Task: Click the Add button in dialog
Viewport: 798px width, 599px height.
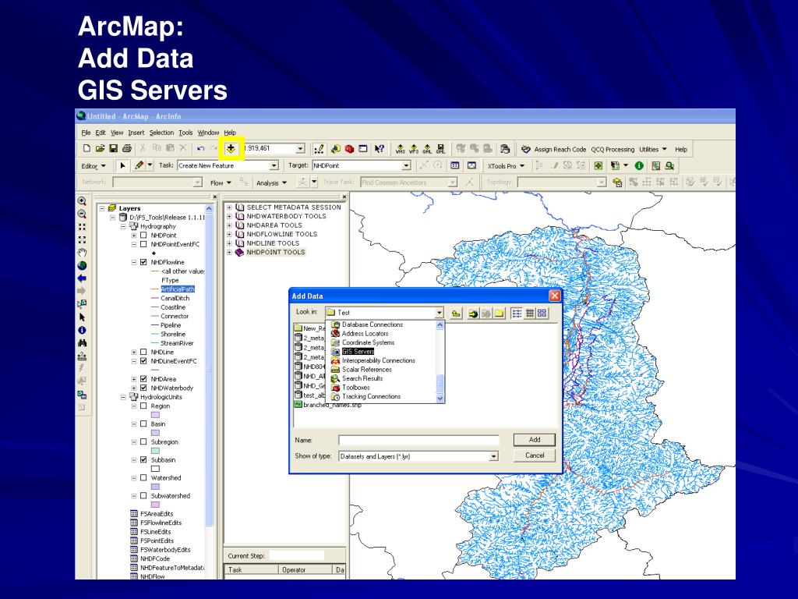Action: [535, 440]
